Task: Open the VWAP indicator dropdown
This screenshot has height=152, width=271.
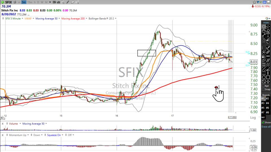Action: pos(33,19)
